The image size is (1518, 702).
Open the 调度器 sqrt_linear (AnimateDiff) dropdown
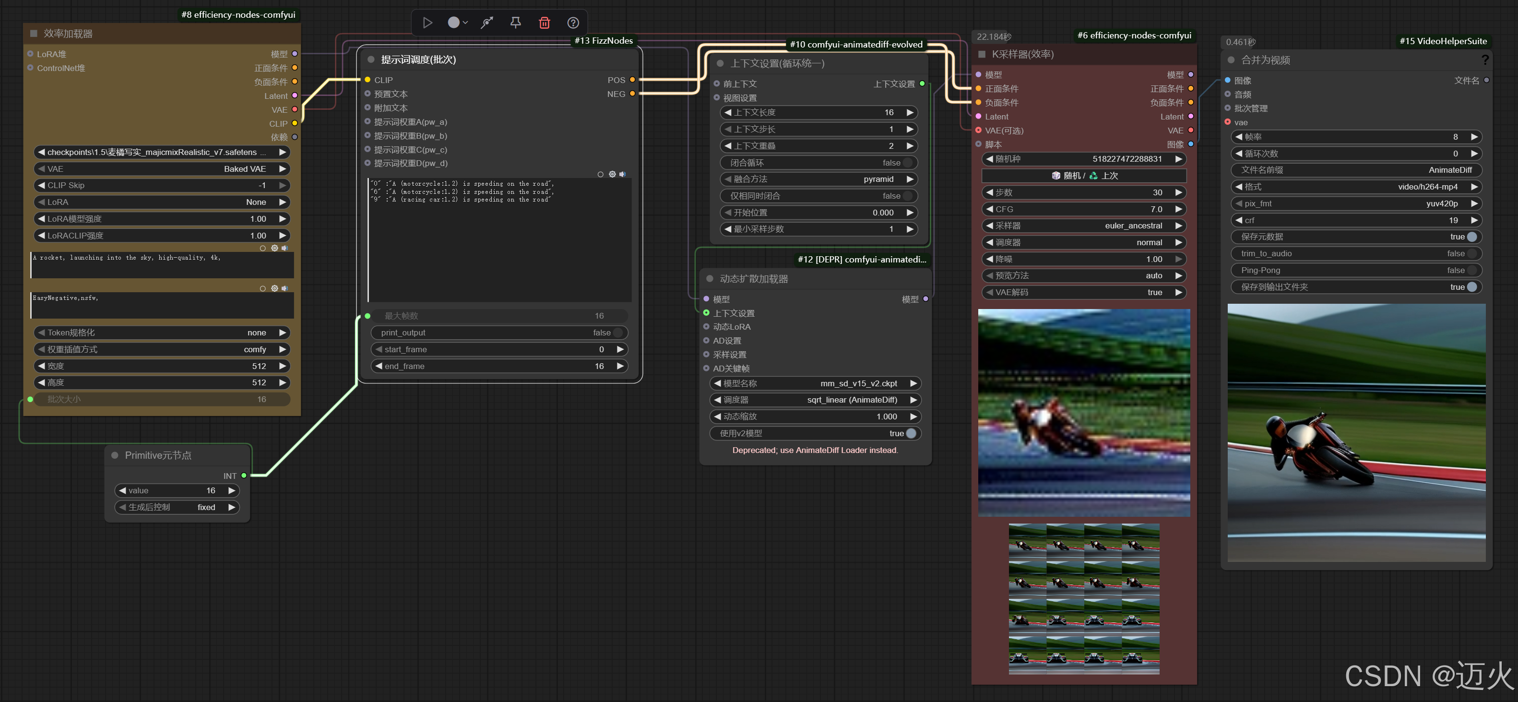tap(816, 400)
